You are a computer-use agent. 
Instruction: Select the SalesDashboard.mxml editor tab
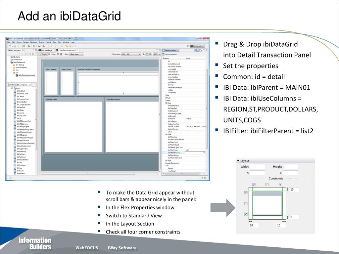pyautogui.click(x=67, y=50)
